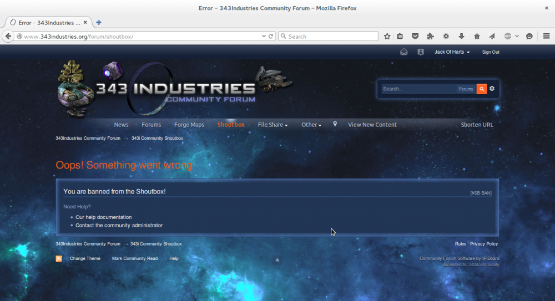Image resolution: width=555 pixels, height=301 pixels.
Task: Open the Forge Maps navigation item
Action: pyautogui.click(x=189, y=125)
